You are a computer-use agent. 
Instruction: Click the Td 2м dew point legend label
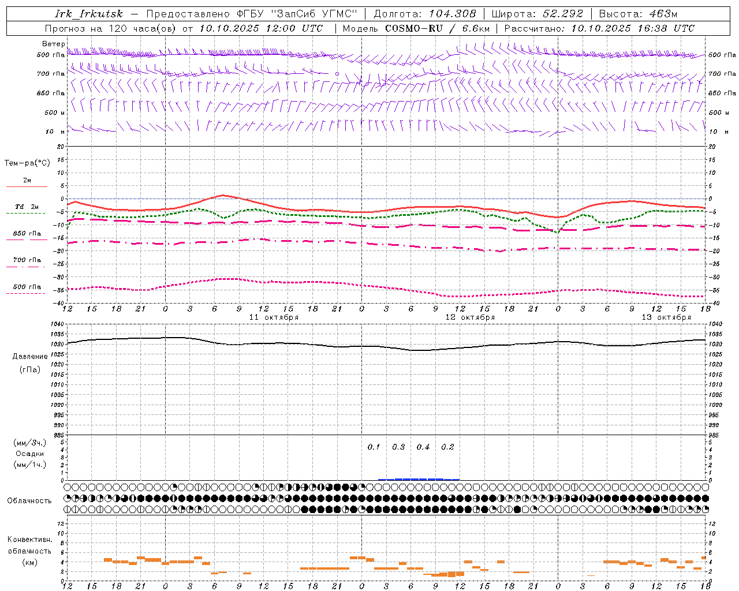(27, 207)
